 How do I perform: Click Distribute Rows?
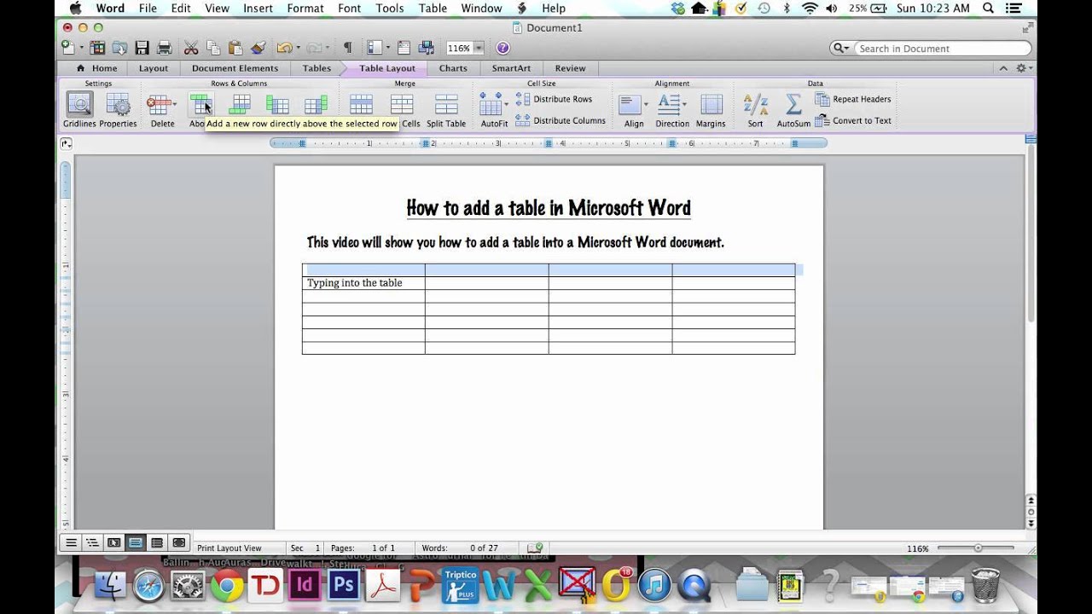555,99
